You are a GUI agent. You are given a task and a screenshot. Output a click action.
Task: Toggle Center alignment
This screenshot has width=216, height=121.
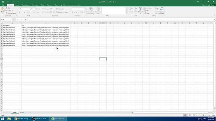click(x=45, y=12)
